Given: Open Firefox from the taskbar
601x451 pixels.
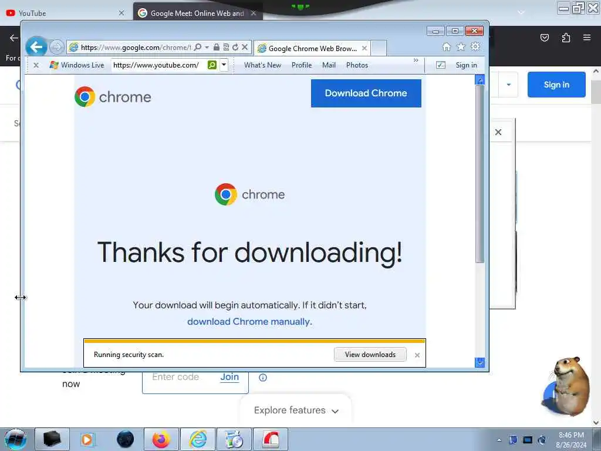Looking at the screenshot, I should 161,439.
